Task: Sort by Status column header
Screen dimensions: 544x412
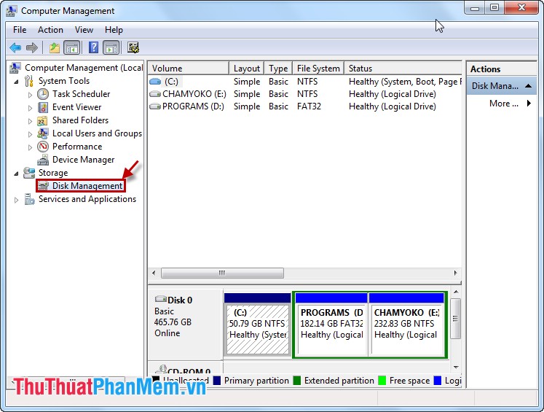Action: (x=403, y=69)
